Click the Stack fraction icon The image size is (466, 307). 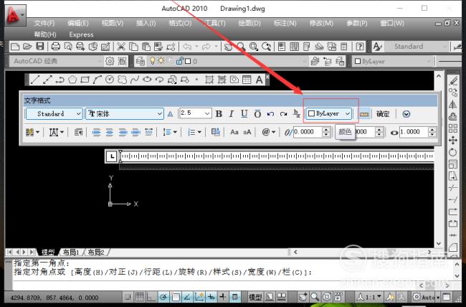point(296,113)
